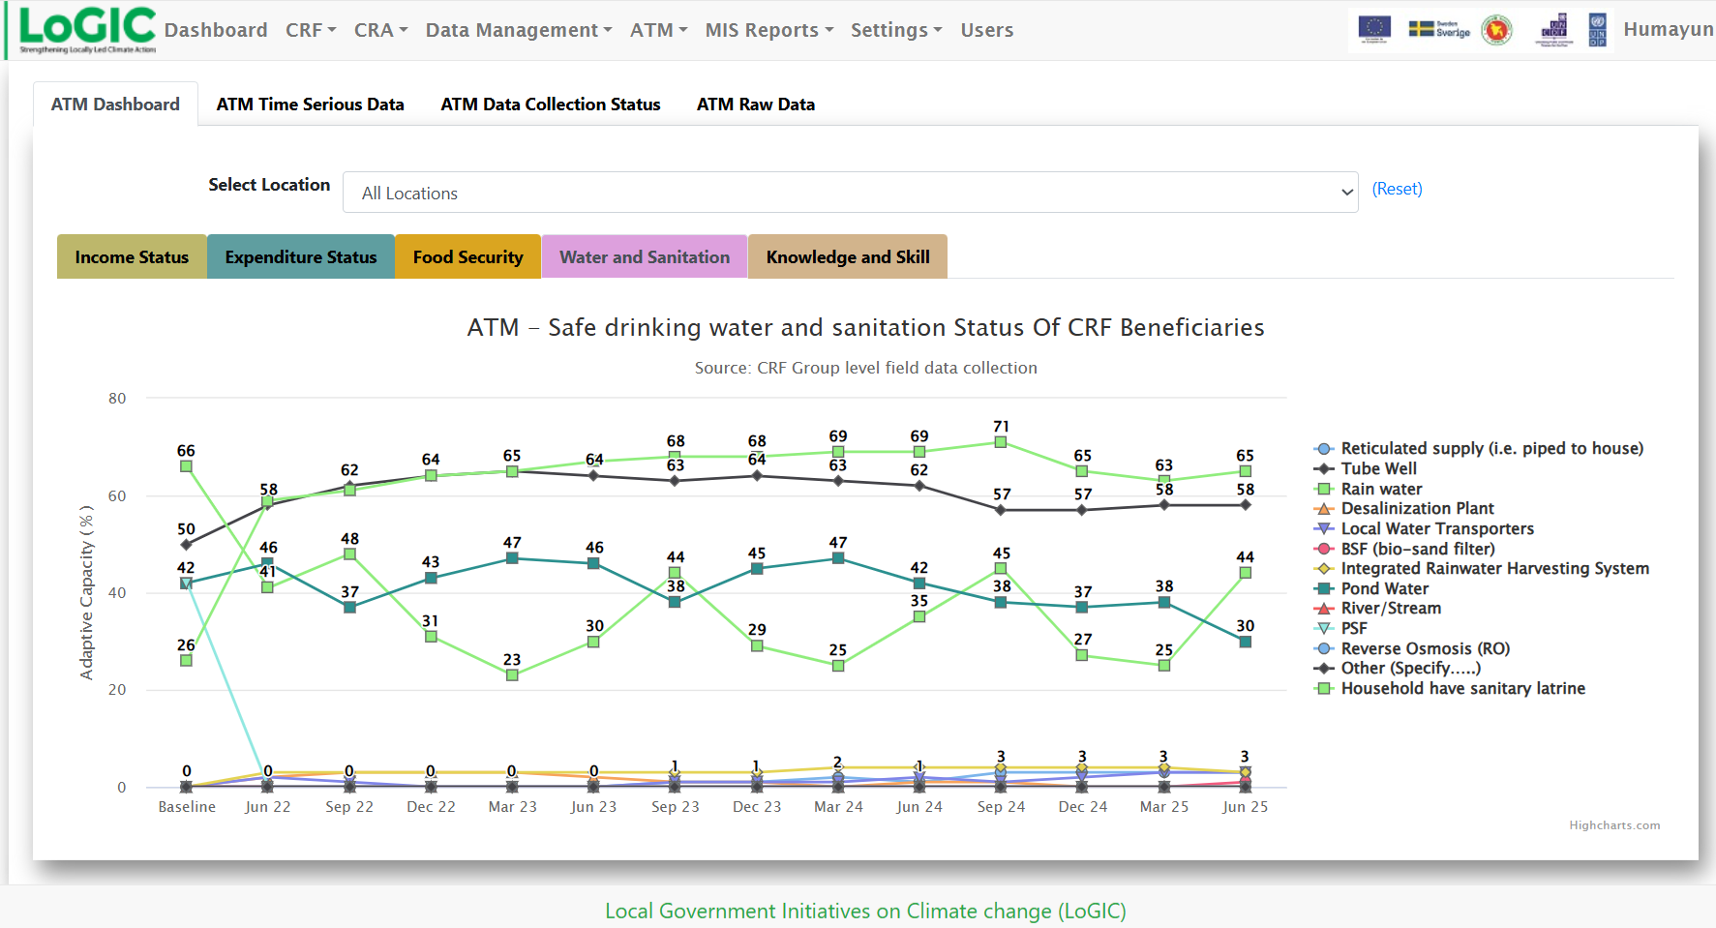This screenshot has height=928, width=1716.
Task: Click the Reset link
Action: pos(1397,189)
